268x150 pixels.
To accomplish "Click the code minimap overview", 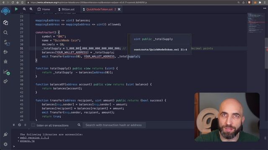I will click(256, 23).
